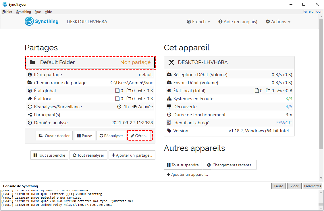Click the Gérer... button
This screenshot has width=324, height=211.
[x=140, y=136]
